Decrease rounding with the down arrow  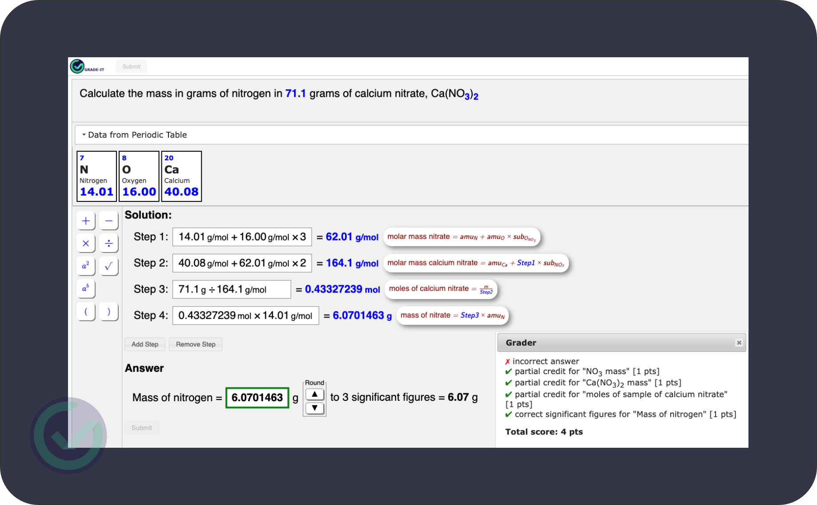click(x=314, y=408)
